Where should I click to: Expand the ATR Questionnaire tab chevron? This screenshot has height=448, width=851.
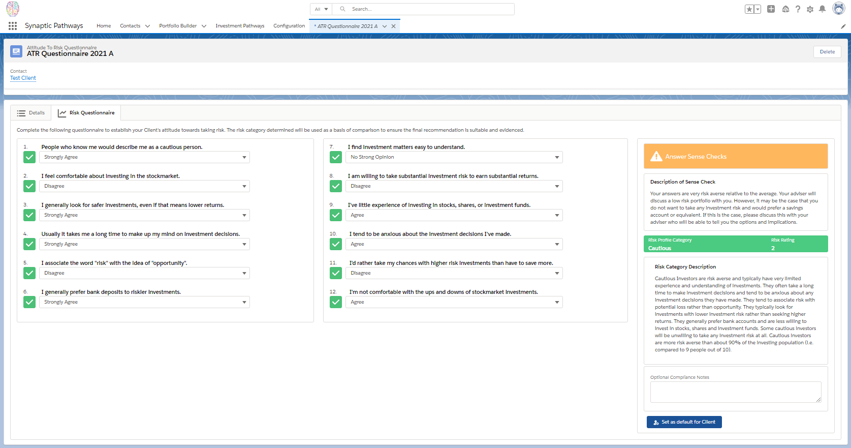pyautogui.click(x=385, y=26)
